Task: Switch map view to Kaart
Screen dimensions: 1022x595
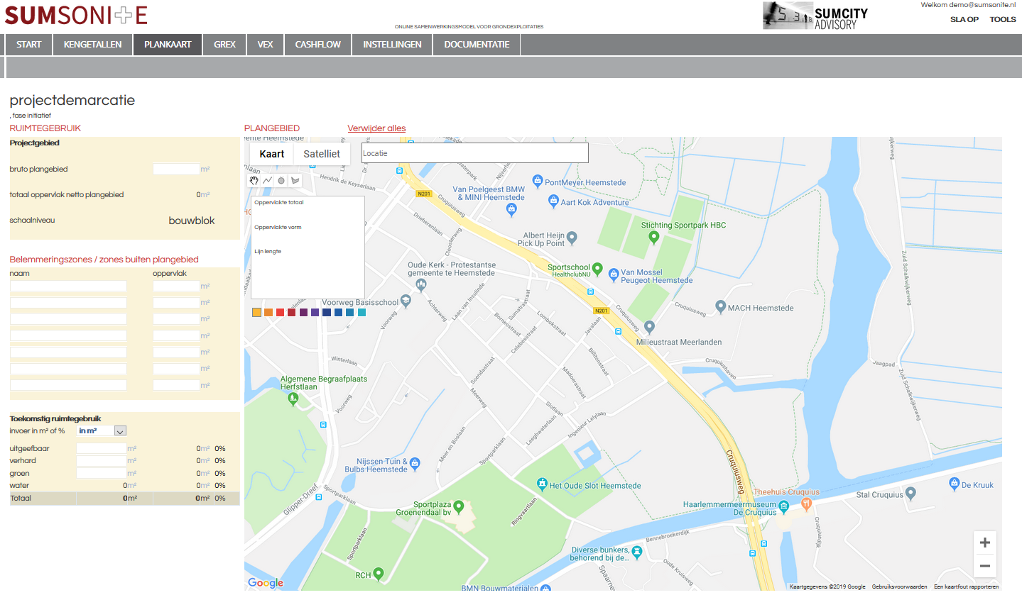Action: [x=272, y=154]
